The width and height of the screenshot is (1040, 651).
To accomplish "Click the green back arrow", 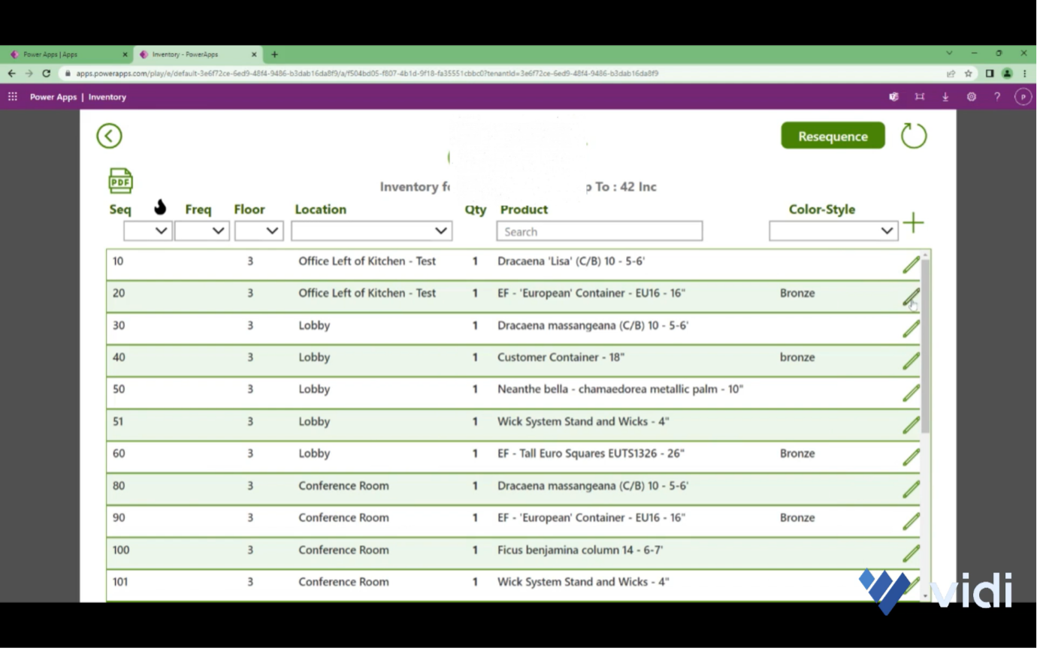I will click(109, 136).
